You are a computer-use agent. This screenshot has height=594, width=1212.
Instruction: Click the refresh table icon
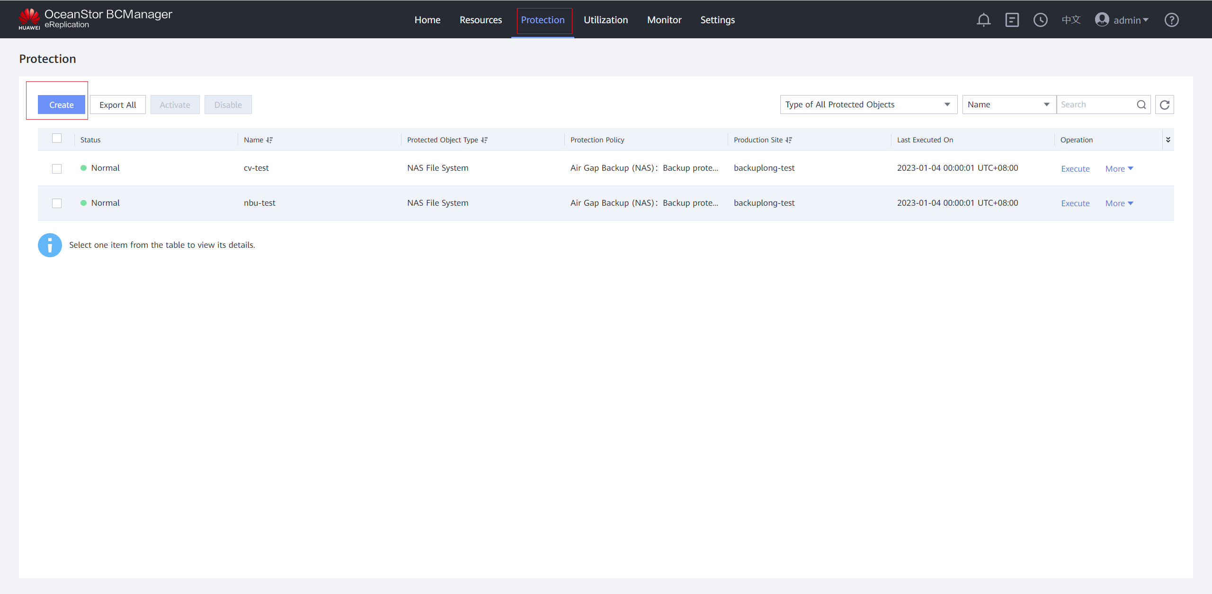pos(1165,105)
